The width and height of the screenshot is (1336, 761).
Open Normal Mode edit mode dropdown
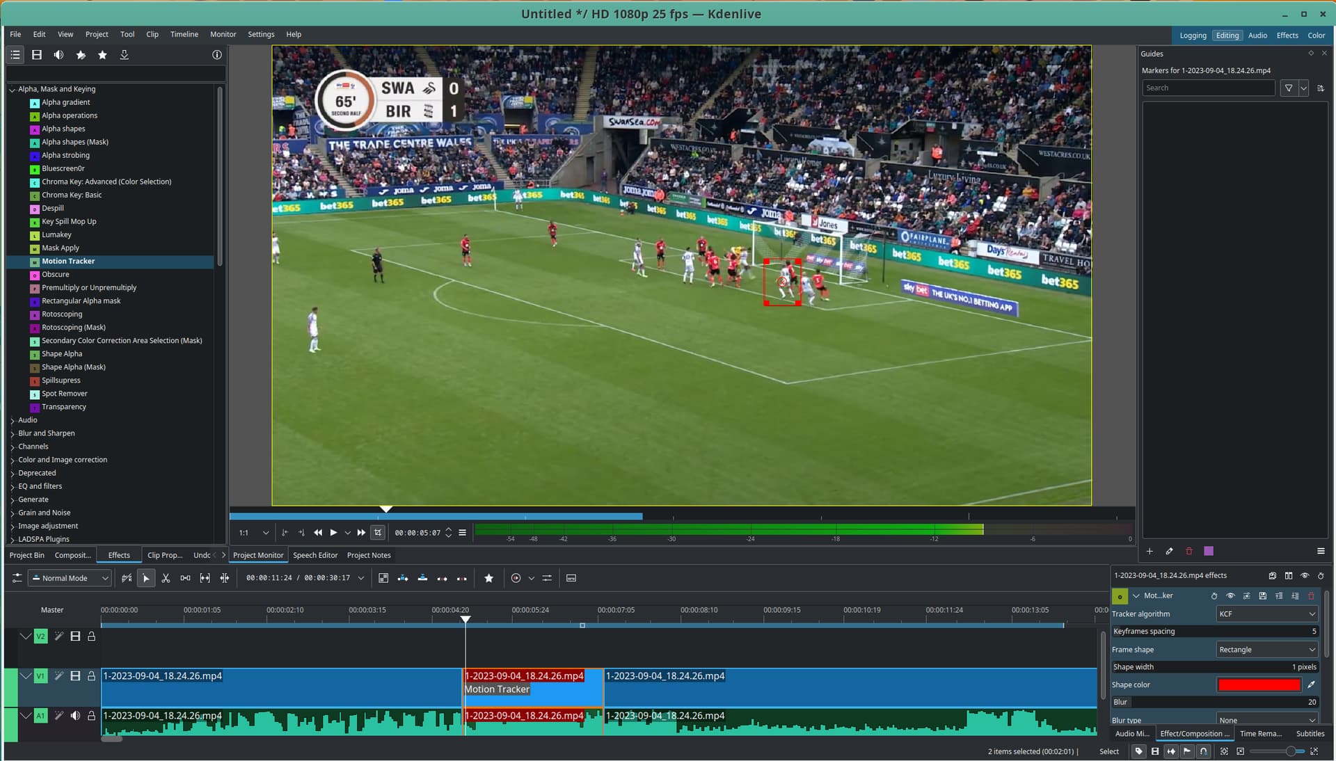point(70,578)
